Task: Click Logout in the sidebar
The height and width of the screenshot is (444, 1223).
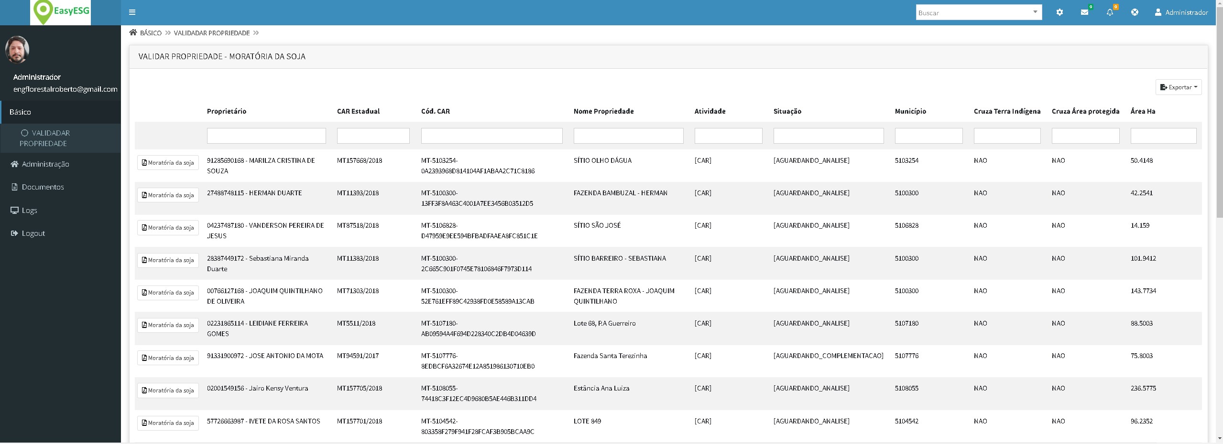Action: (33, 233)
